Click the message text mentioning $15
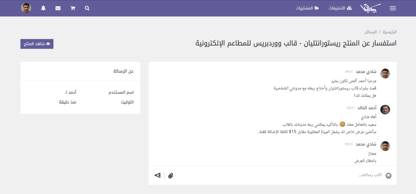This screenshot has height=194, width=416. [317, 131]
